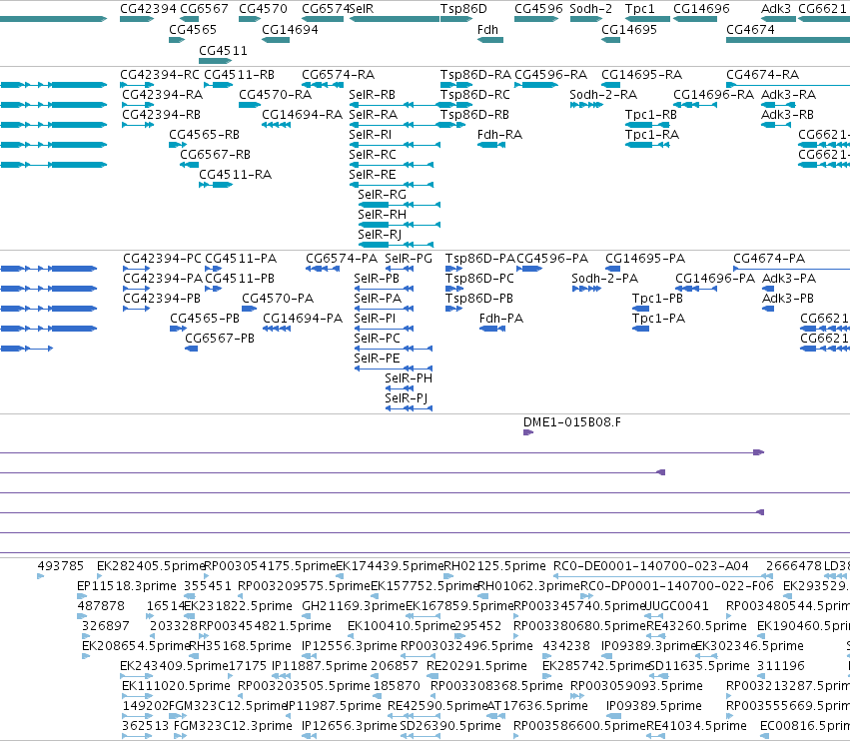The width and height of the screenshot is (850, 741).
Task: Click the CG4511-PA protein label
Action: [x=241, y=259]
